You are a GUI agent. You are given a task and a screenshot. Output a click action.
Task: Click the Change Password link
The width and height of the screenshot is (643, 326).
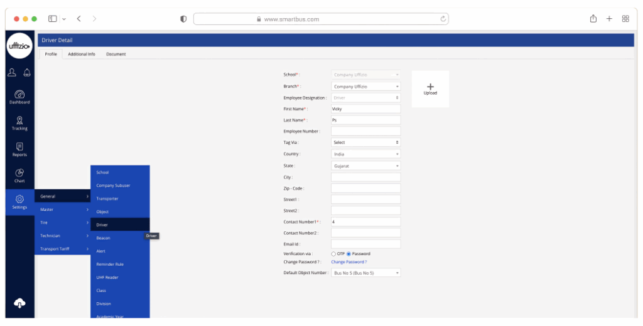click(349, 262)
